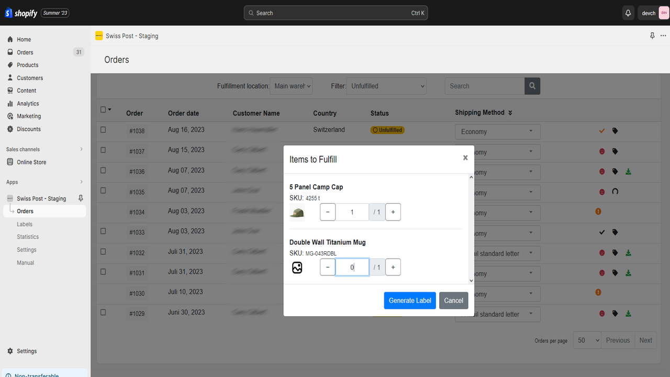Go to the Previous page
This screenshot has width=670, height=377.
pos(618,340)
